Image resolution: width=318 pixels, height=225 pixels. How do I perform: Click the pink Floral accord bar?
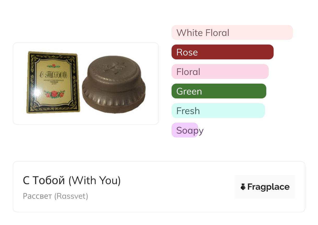coord(220,72)
